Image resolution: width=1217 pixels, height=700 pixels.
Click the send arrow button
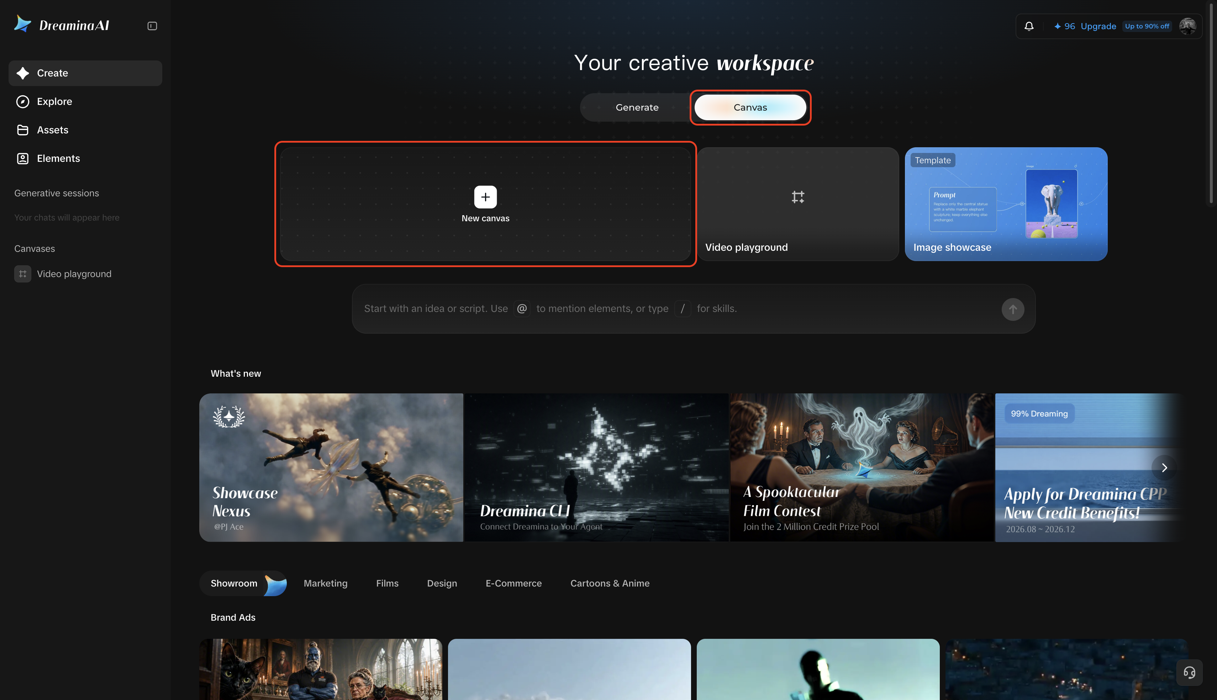point(1013,309)
